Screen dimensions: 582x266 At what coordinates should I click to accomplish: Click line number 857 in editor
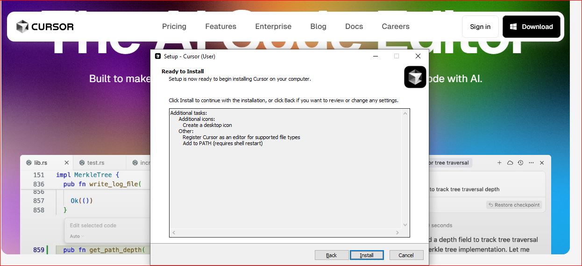[x=39, y=201]
